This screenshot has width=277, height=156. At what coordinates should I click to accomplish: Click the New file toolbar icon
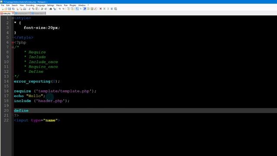[3, 9]
